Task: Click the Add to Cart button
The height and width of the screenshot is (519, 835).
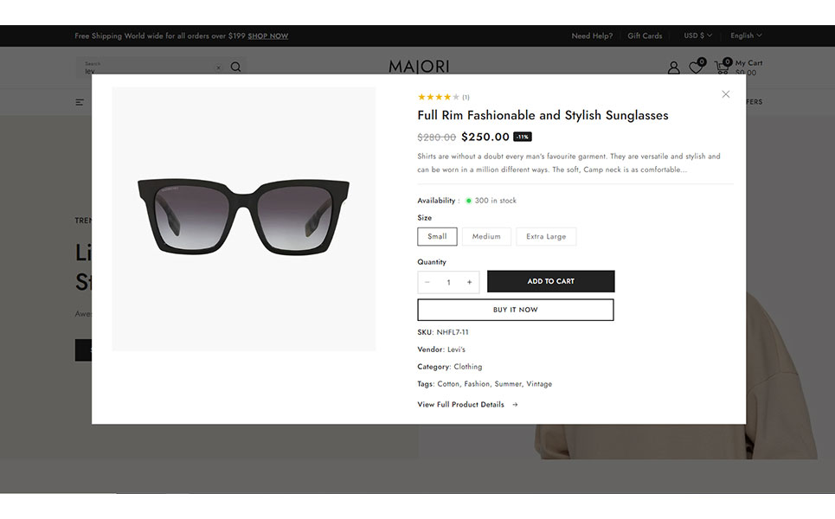Action: 550,281
